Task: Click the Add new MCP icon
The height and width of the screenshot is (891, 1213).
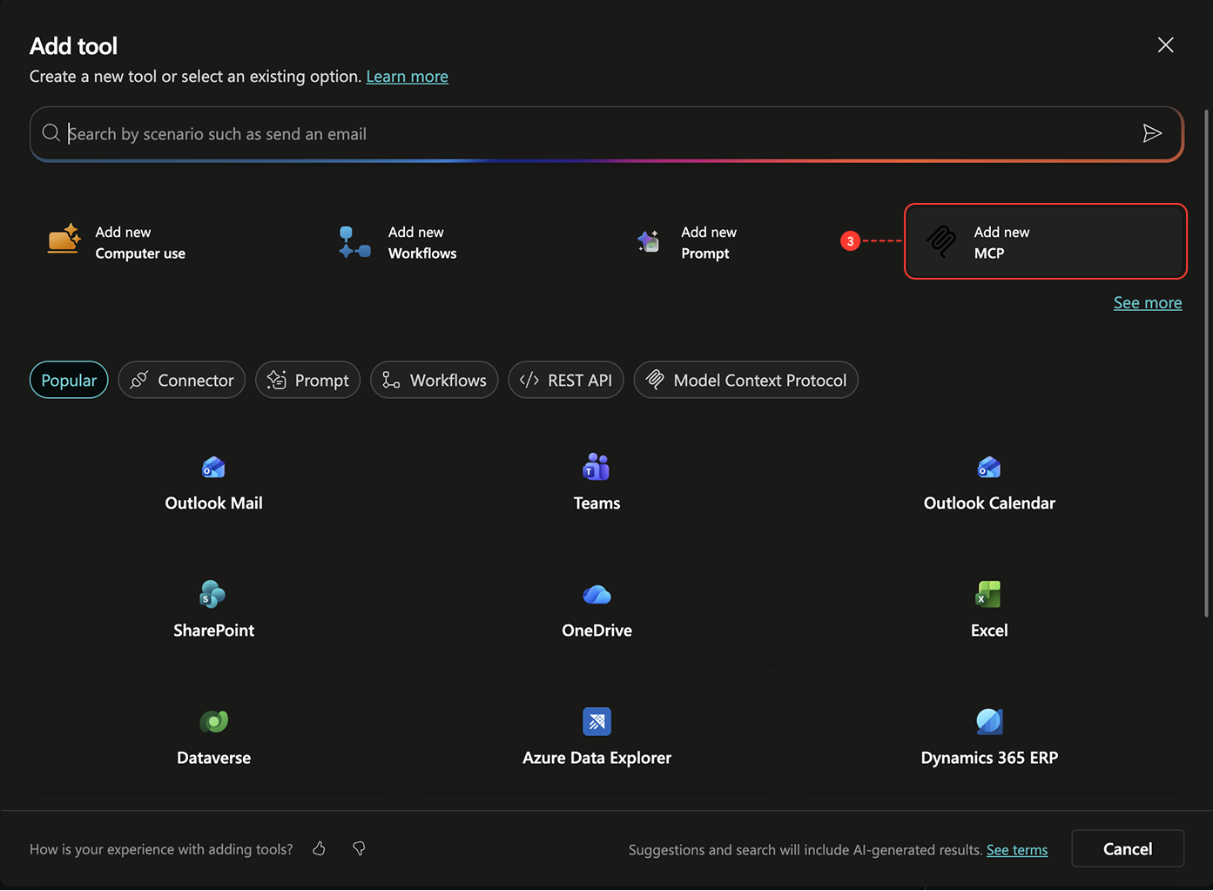Action: 941,241
